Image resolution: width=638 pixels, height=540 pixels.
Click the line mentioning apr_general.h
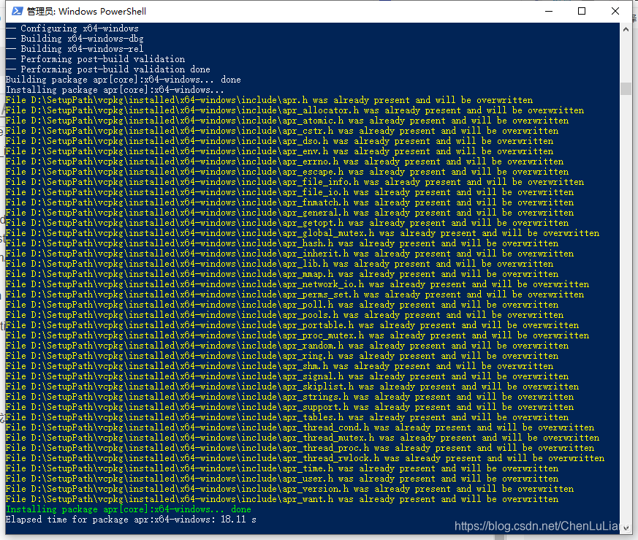[289, 213]
